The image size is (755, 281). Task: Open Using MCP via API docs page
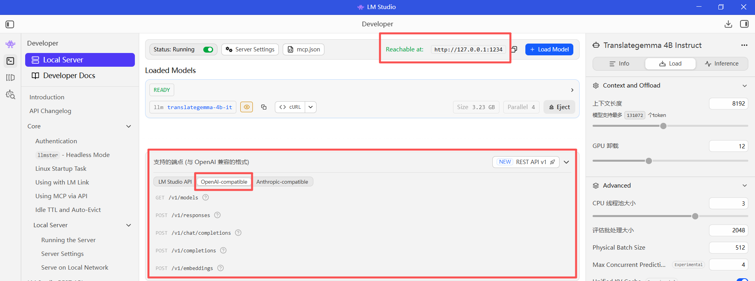pos(61,196)
